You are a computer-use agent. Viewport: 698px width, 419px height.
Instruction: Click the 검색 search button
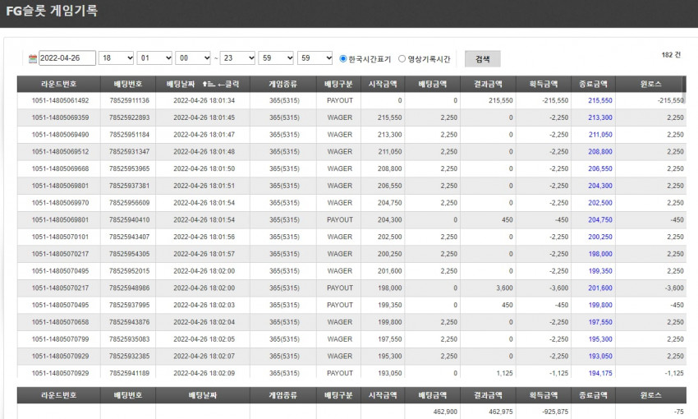pos(483,58)
